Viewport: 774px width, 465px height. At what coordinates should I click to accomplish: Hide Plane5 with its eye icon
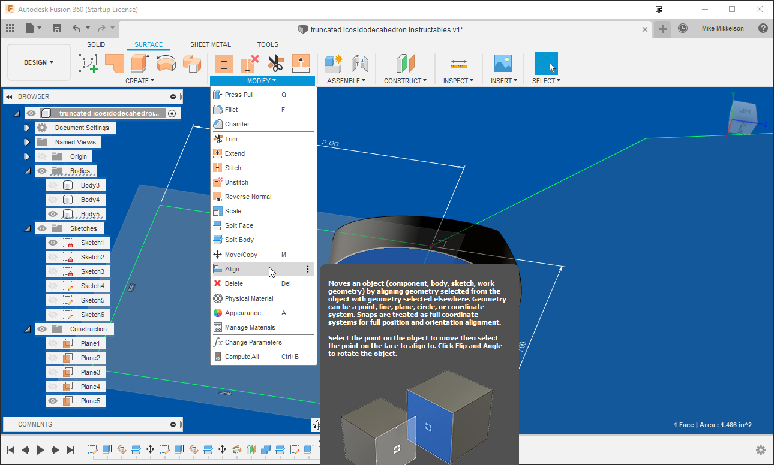coord(53,401)
